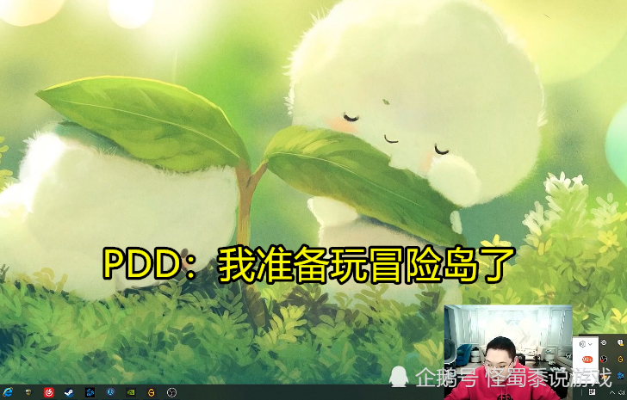Open Windows Security shield tray icon

[621, 342]
